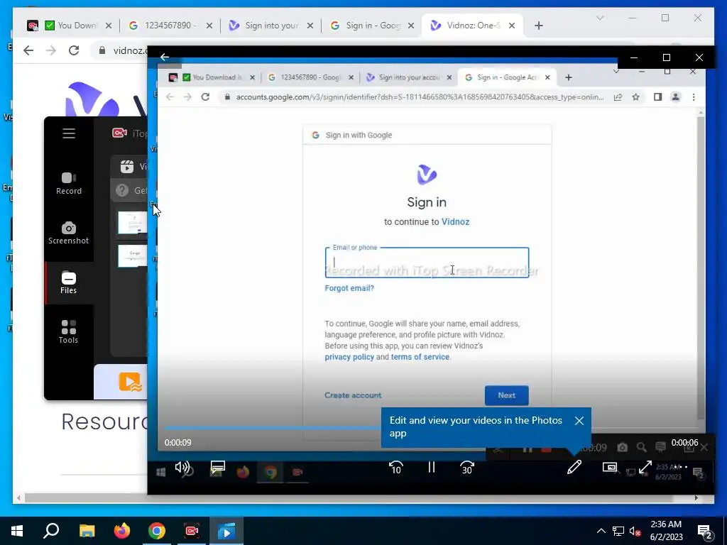This screenshot has width=727, height=545.
Task: Skip forward 30 seconds in the video player
Action: [467, 467]
